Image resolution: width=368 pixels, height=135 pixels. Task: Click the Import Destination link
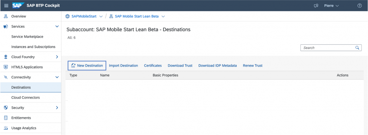[124, 66]
